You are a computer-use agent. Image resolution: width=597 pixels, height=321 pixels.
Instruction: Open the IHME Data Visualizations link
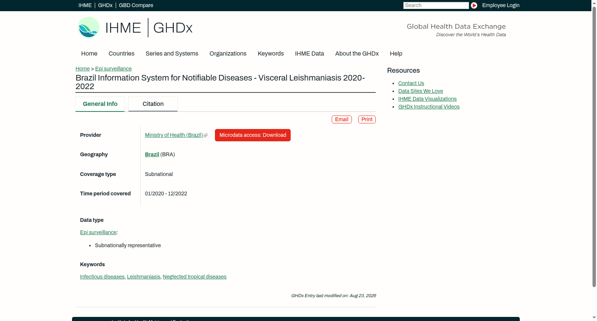pyautogui.click(x=427, y=99)
